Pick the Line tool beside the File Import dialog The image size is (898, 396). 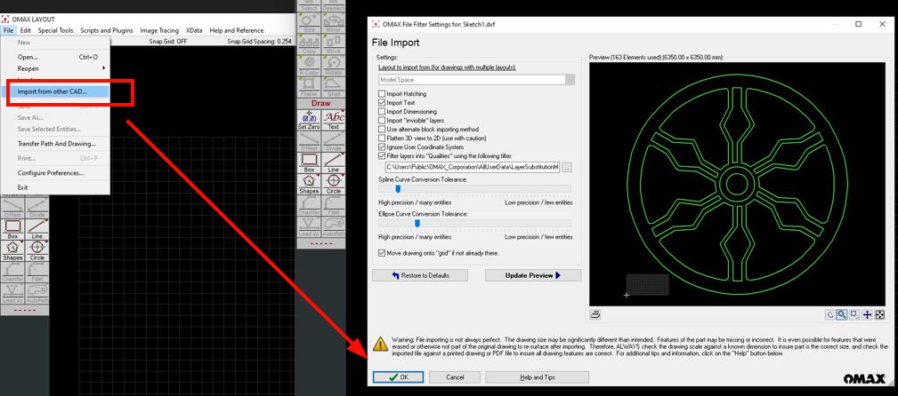tap(334, 162)
